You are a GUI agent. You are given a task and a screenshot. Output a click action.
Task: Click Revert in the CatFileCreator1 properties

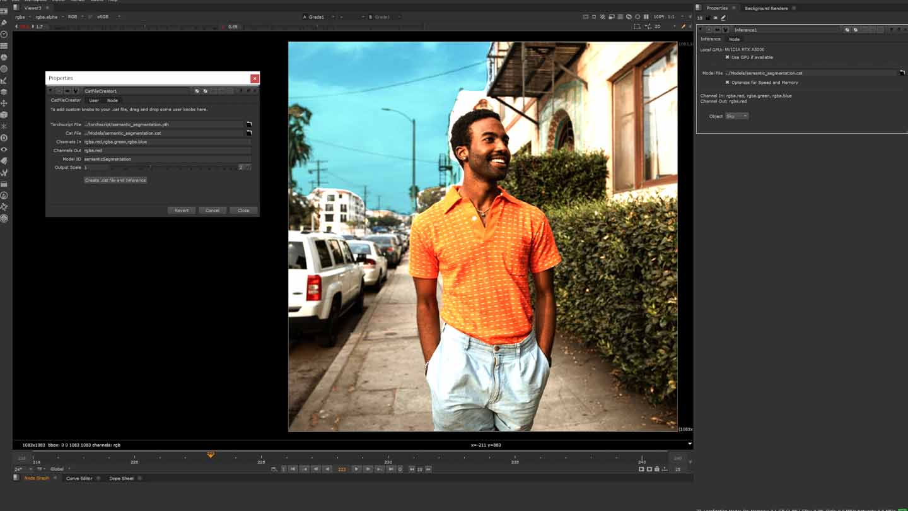[x=182, y=210]
